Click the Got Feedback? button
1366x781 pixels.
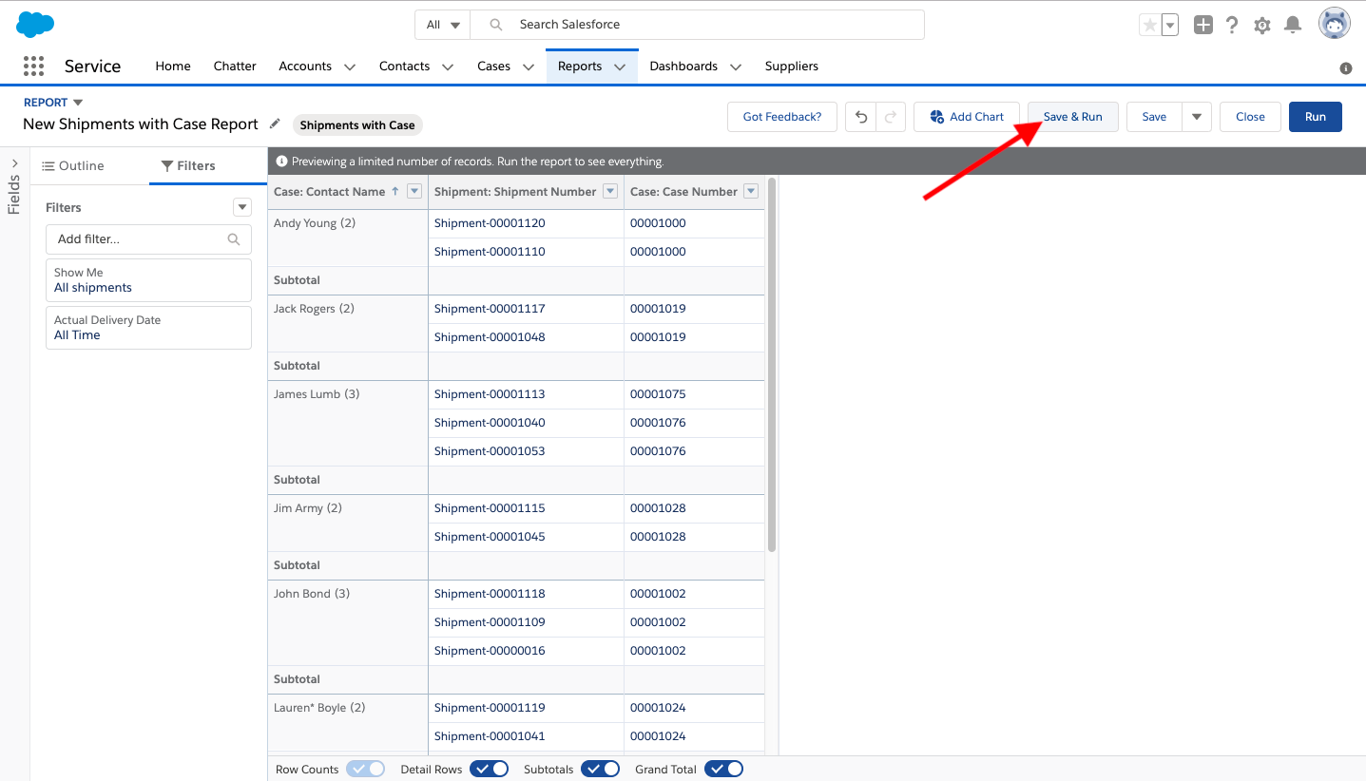coord(782,117)
